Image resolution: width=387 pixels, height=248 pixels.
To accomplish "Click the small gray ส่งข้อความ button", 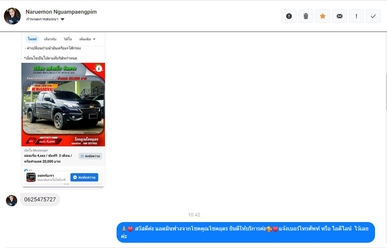I will click(90, 156).
